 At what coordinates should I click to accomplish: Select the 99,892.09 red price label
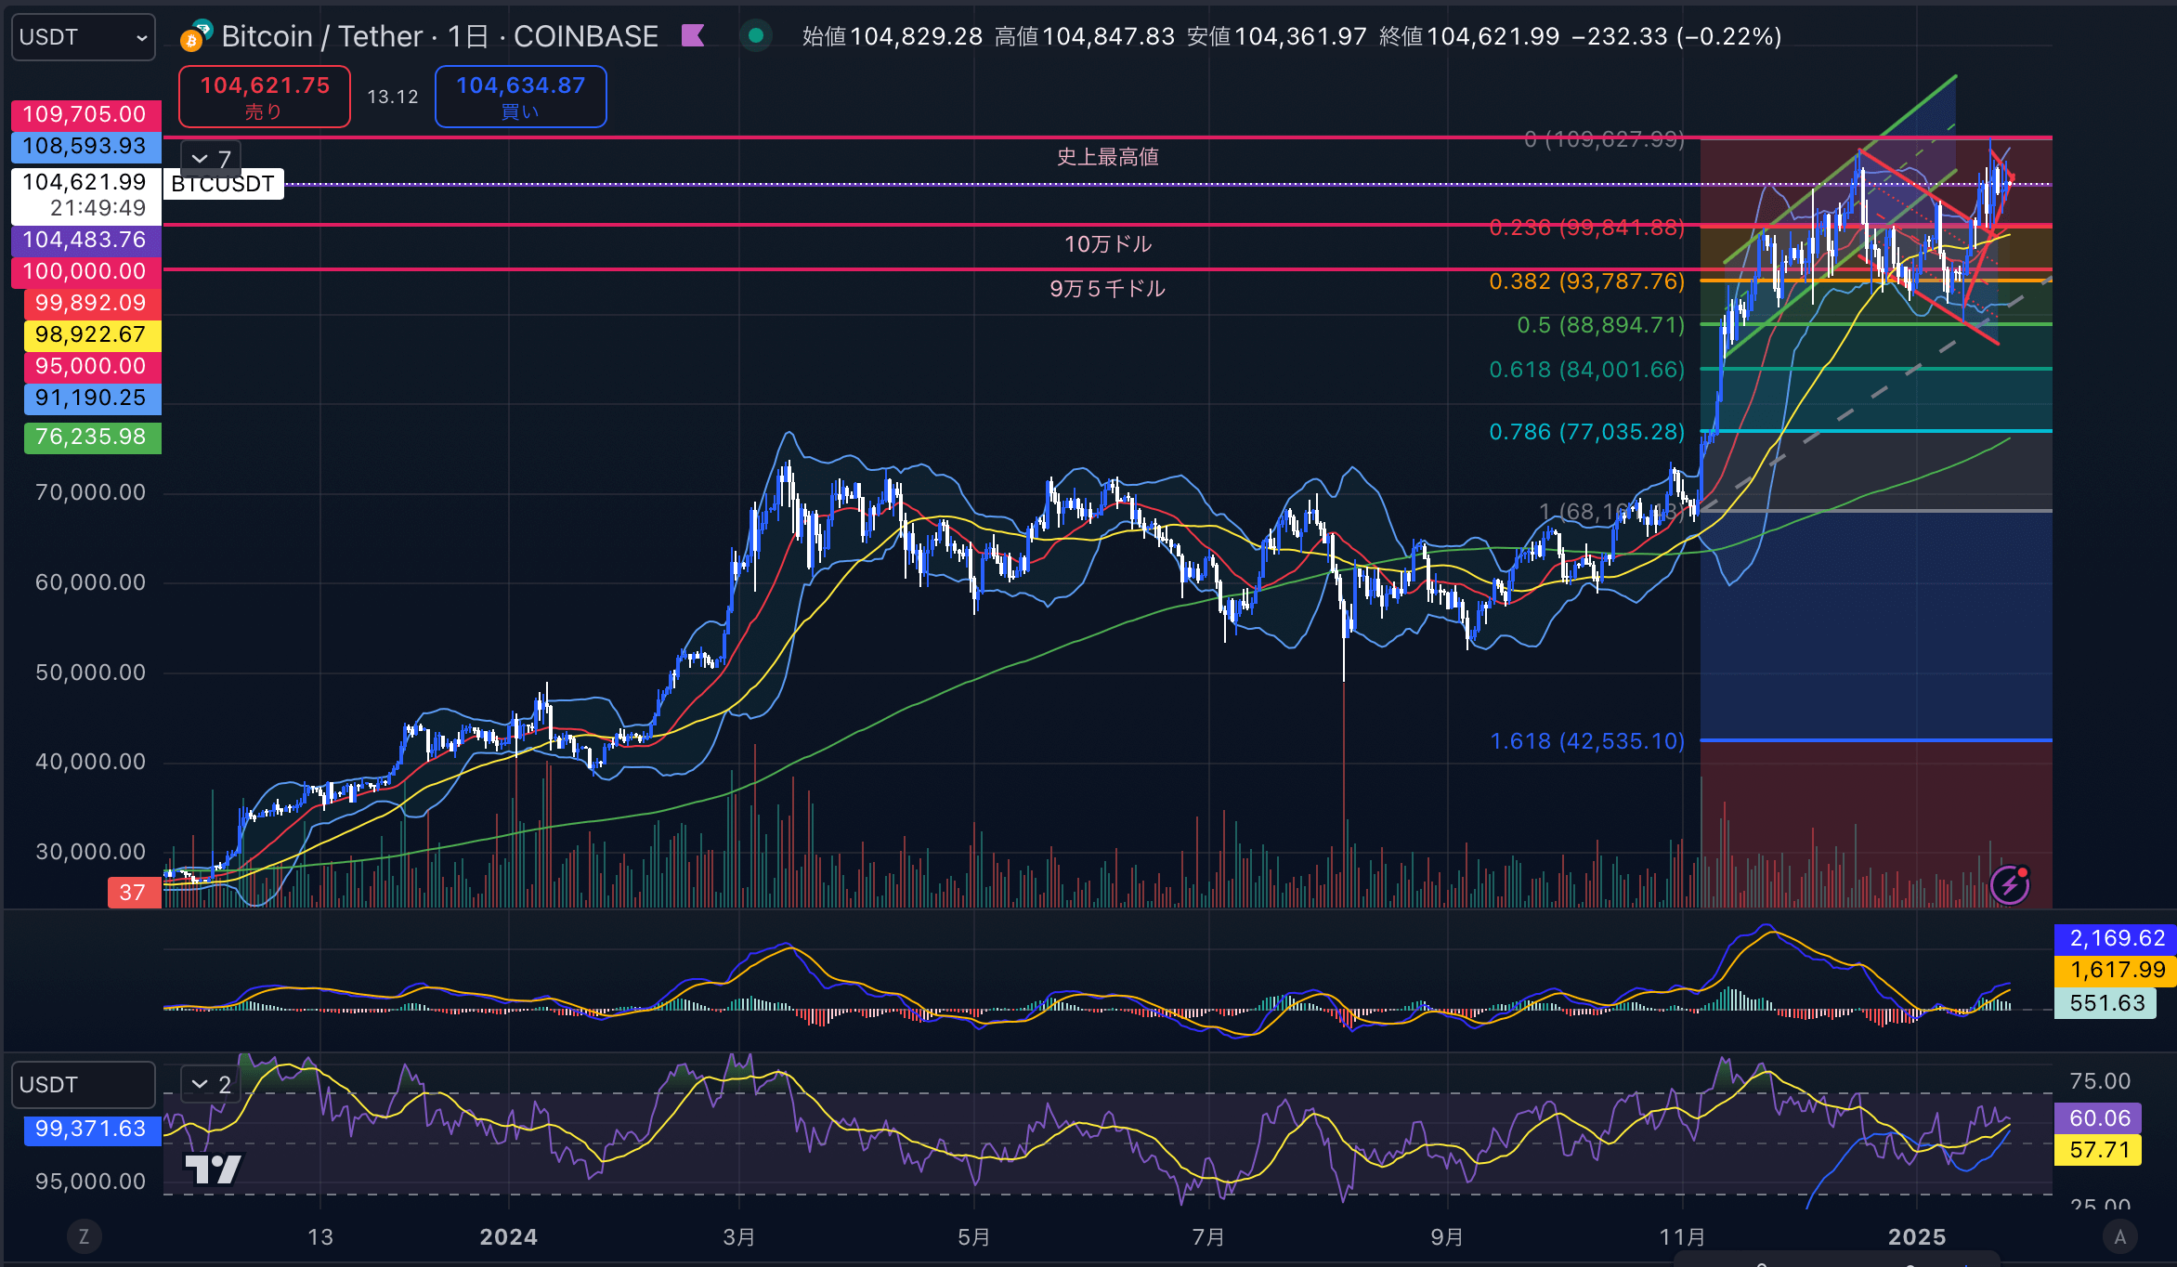coord(91,303)
